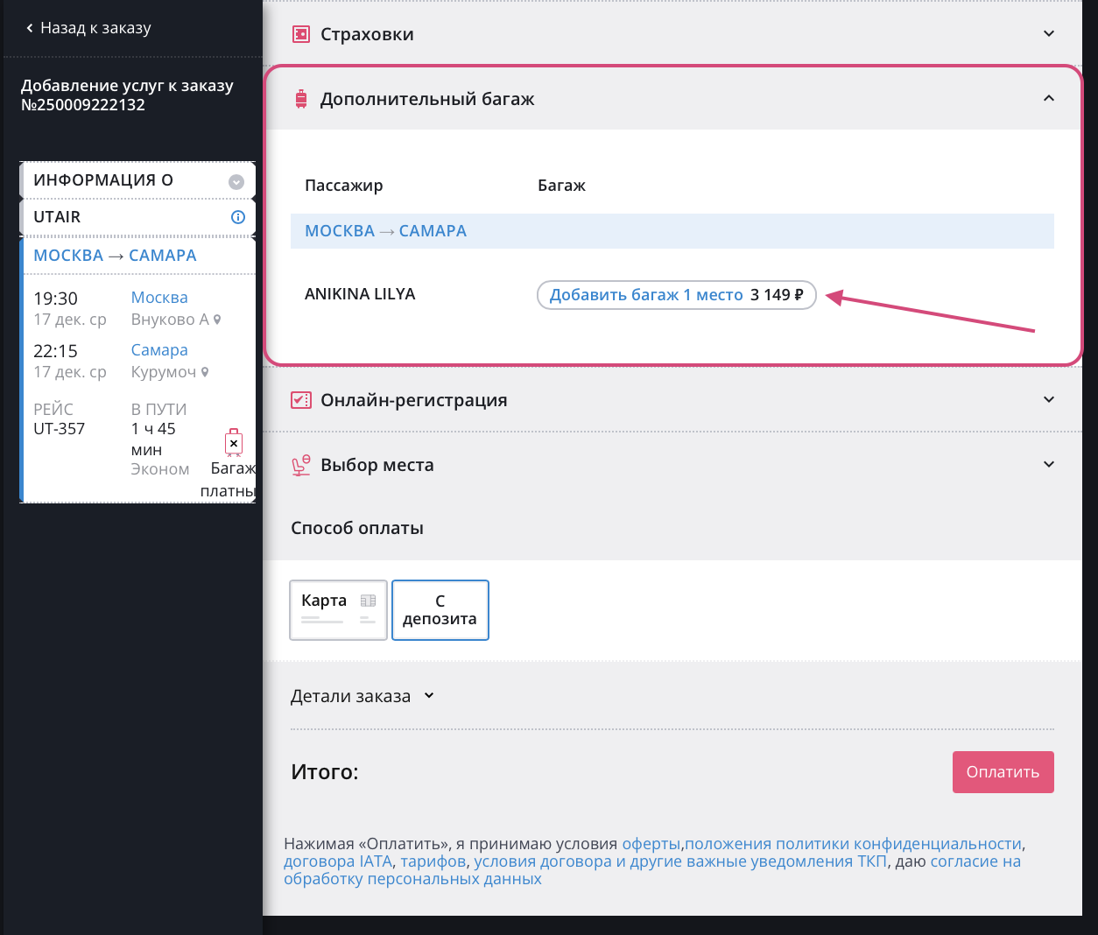Click the location pin next to Внуково А

tap(217, 320)
